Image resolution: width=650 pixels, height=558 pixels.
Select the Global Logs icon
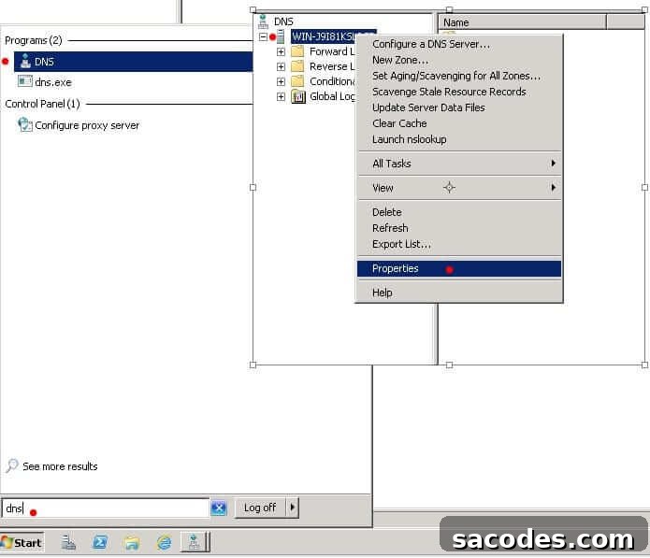(298, 97)
